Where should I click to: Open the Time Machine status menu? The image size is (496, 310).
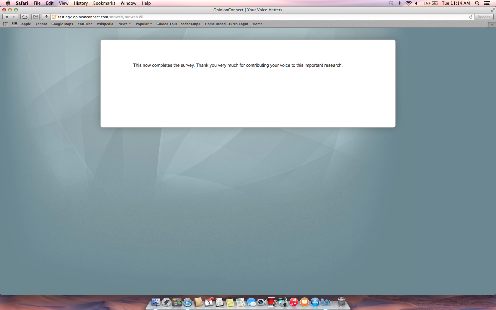click(x=391, y=3)
